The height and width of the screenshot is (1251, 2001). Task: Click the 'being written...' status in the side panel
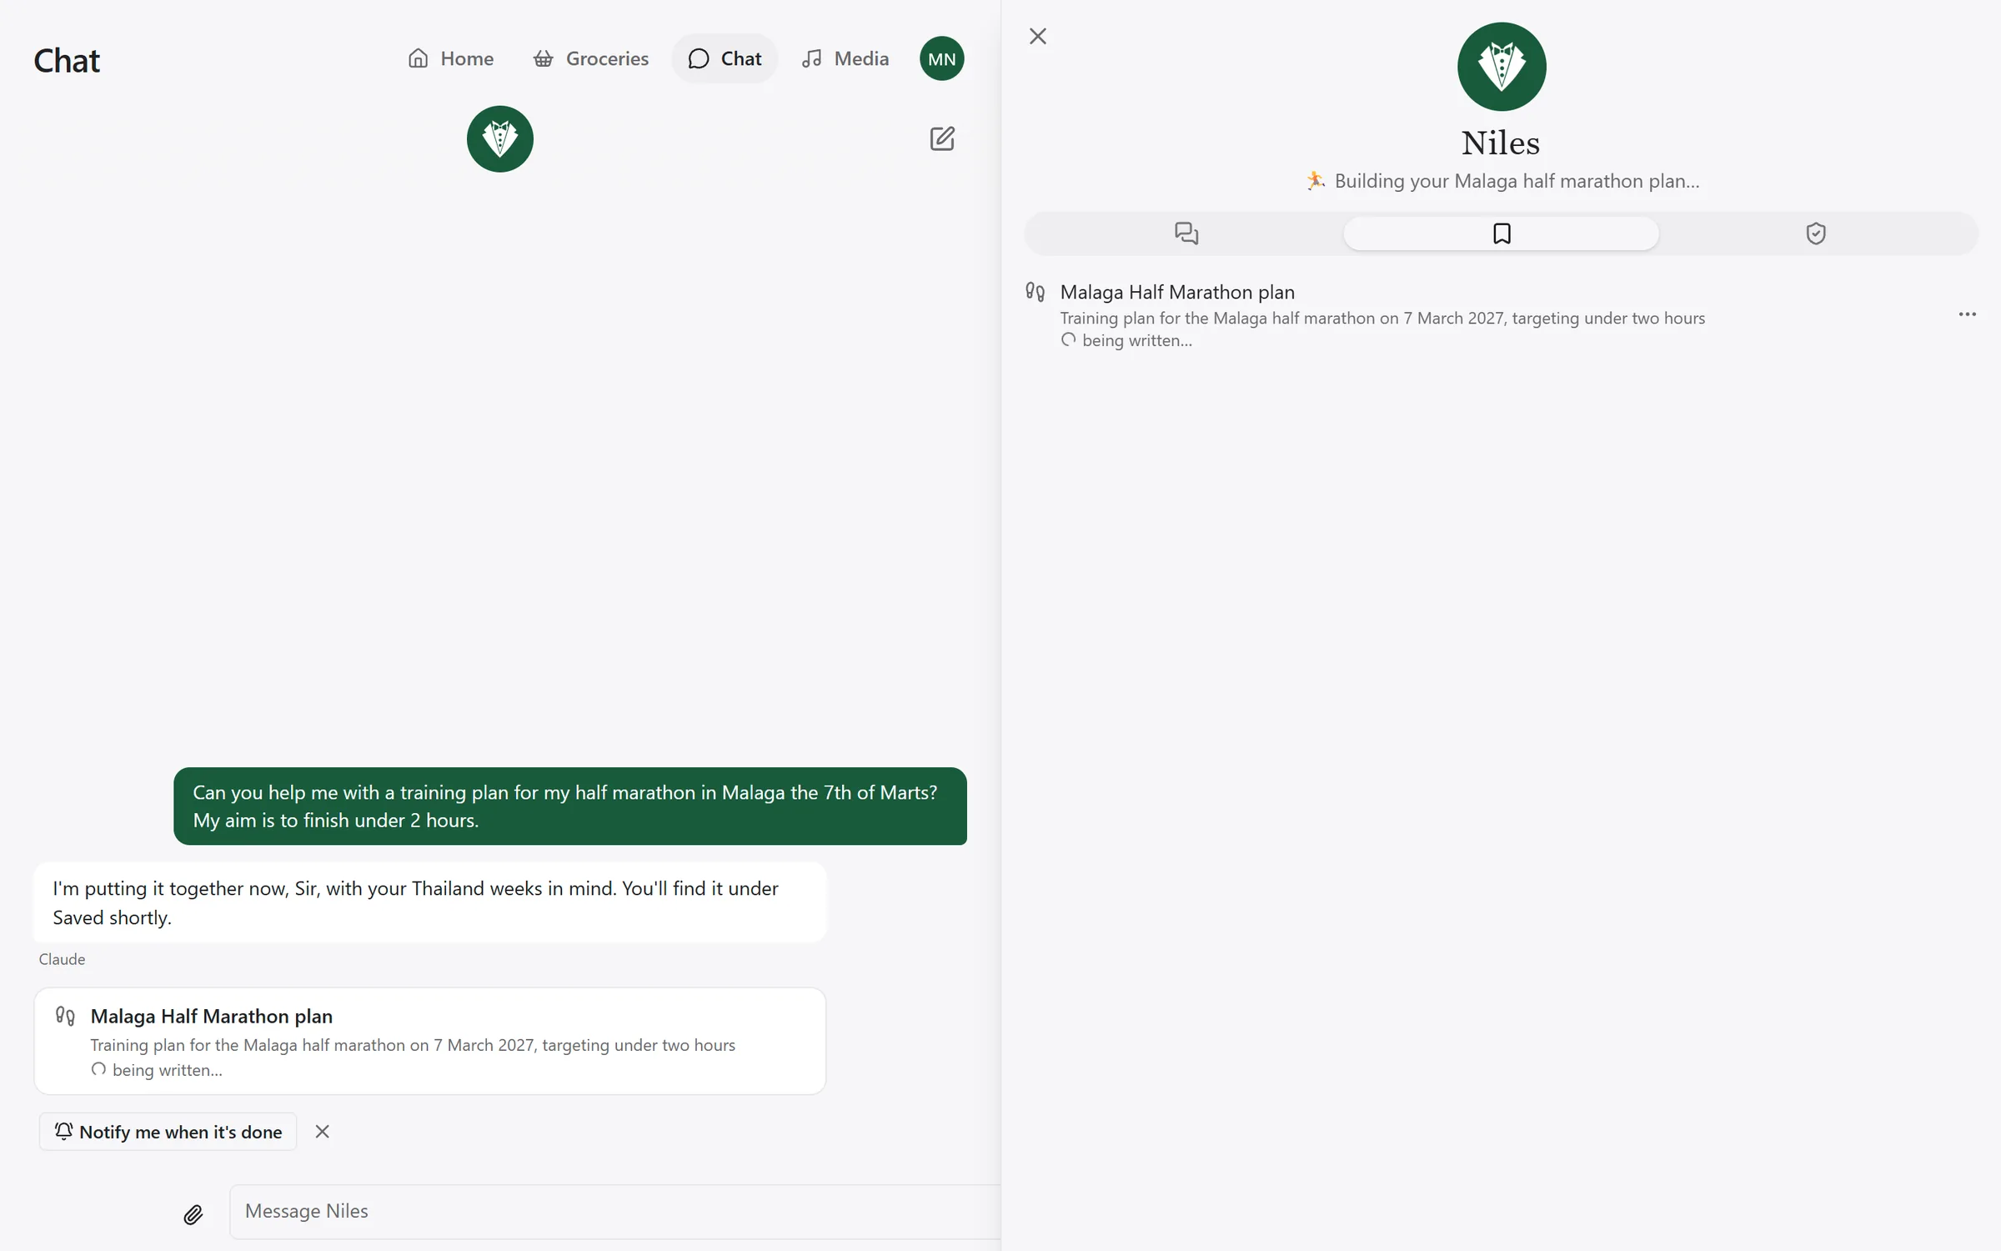[x=1126, y=340]
